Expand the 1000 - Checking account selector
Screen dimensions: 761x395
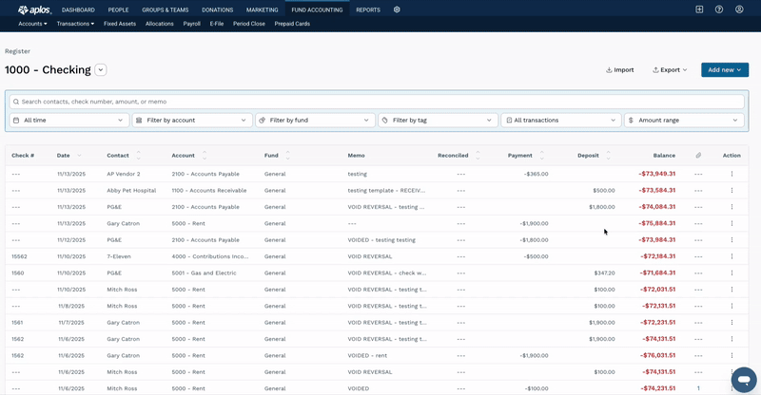101,70
